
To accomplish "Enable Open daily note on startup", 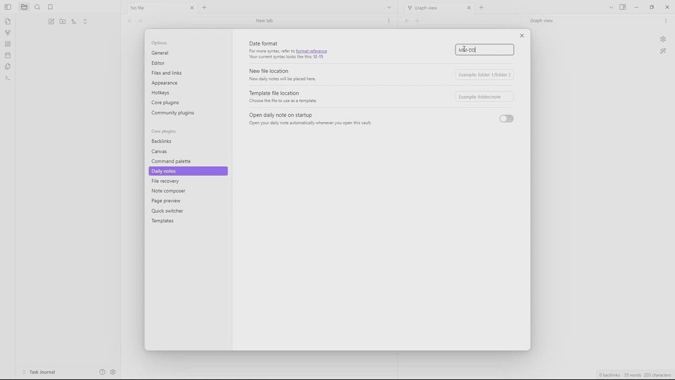I will (x=506, y=119).
